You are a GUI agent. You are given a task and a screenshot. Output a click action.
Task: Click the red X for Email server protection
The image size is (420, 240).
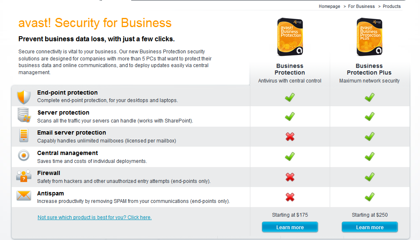click(290, 137)
